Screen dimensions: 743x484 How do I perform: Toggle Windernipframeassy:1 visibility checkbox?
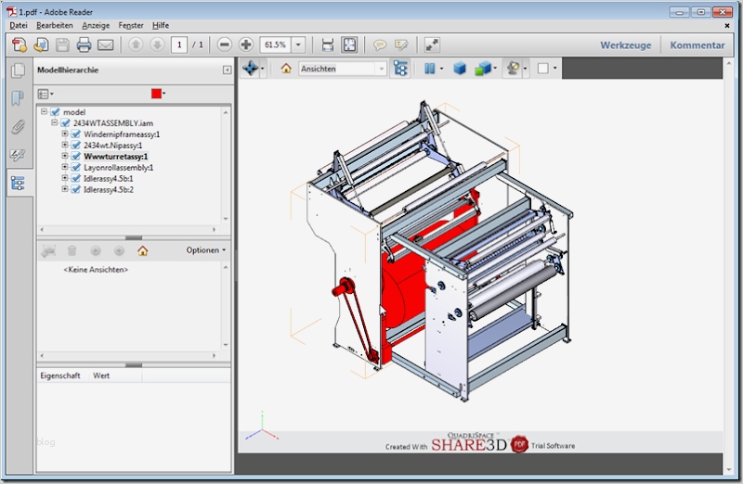[76, 134]
